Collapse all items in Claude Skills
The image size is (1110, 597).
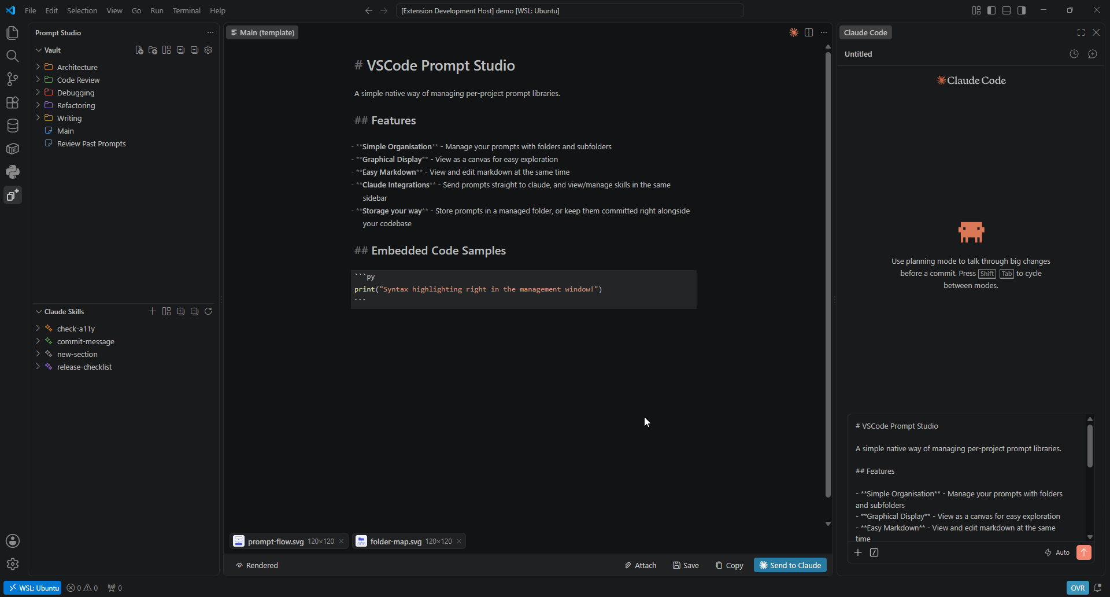pyautogui.click(x=194, y=311)
